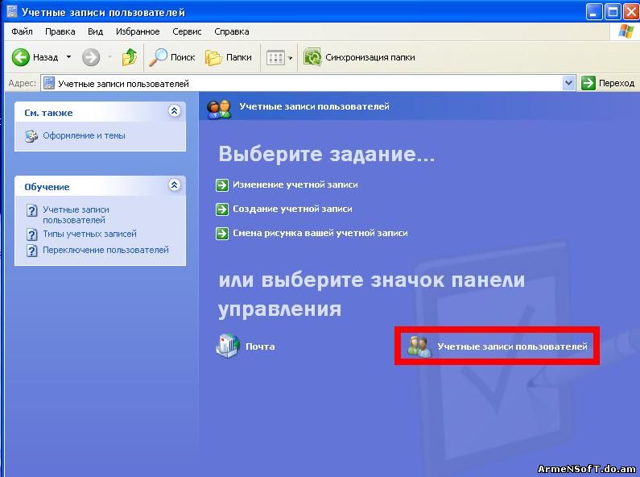This screenshot has width=640, height=477.
Task: Open the Файл menu
Action: [22, 31]
